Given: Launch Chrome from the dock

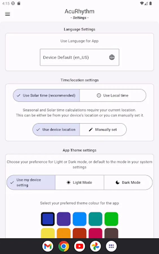Looking at the screenshot, I should coord(64,246).
